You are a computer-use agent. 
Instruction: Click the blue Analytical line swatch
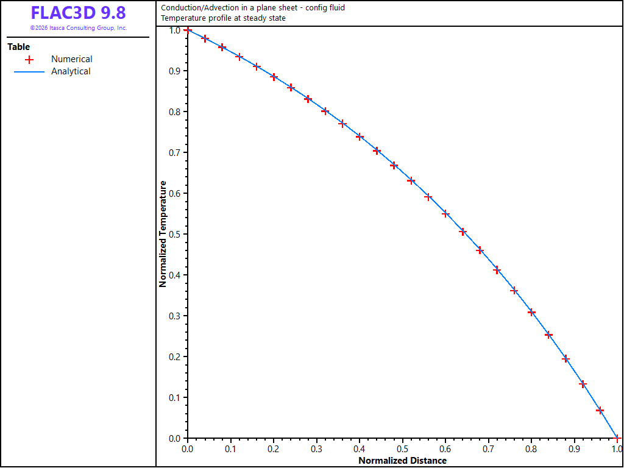point(29,72)
